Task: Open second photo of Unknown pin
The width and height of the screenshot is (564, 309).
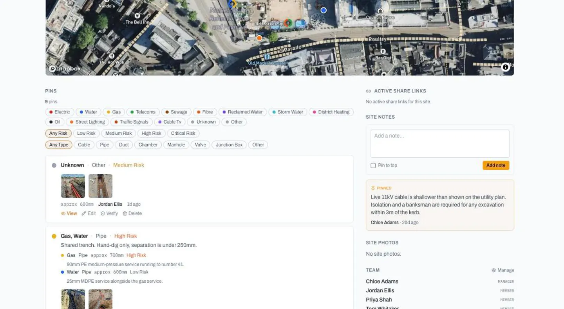Action: [x=100, y=186]
